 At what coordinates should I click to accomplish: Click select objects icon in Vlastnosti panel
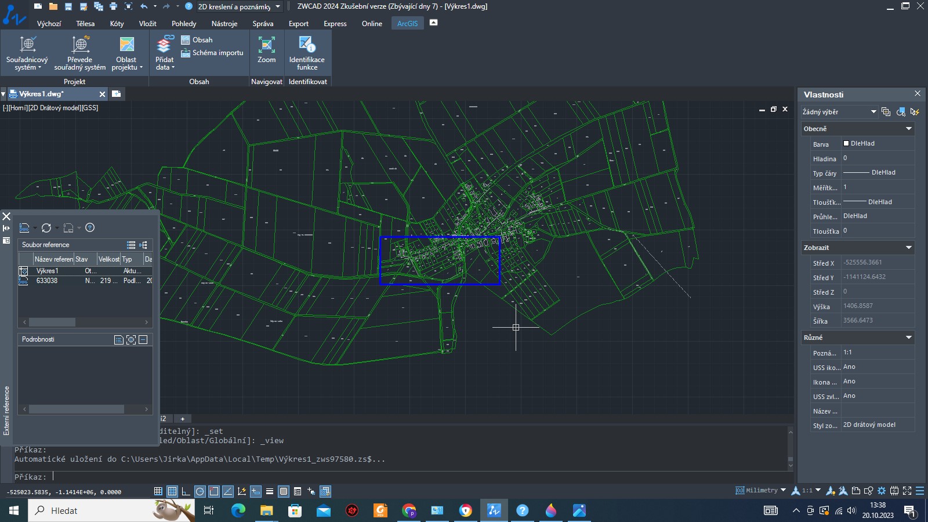click(901, 112)
